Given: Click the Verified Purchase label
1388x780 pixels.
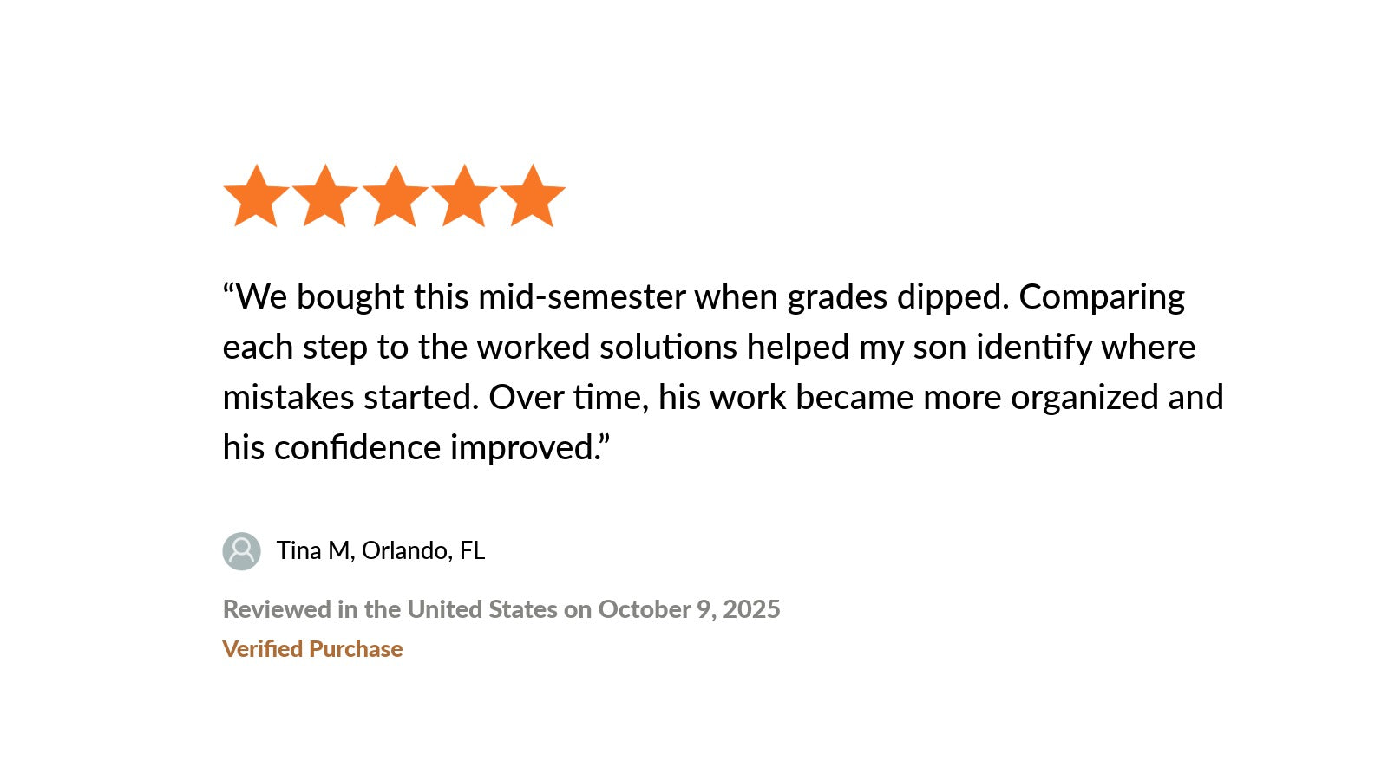Looking at the screenshot, I should click(x=312, y=649).
